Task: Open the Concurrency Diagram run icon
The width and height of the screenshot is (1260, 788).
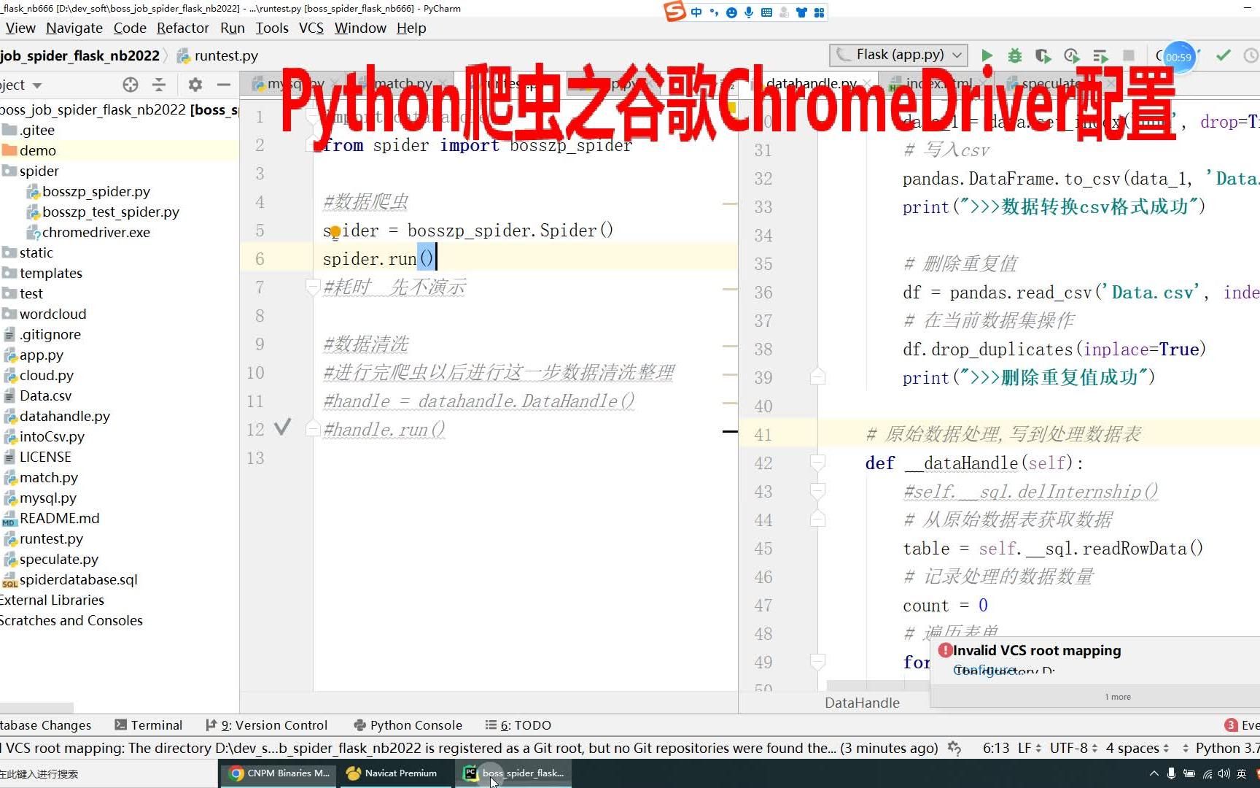Action: click(x=1100, y=55)
